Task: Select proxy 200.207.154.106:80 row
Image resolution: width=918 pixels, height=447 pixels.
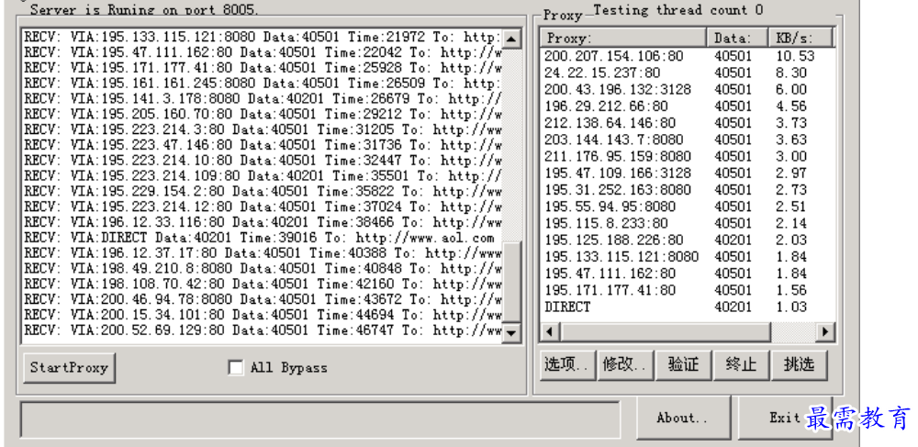Action: [x=688, y=56]
